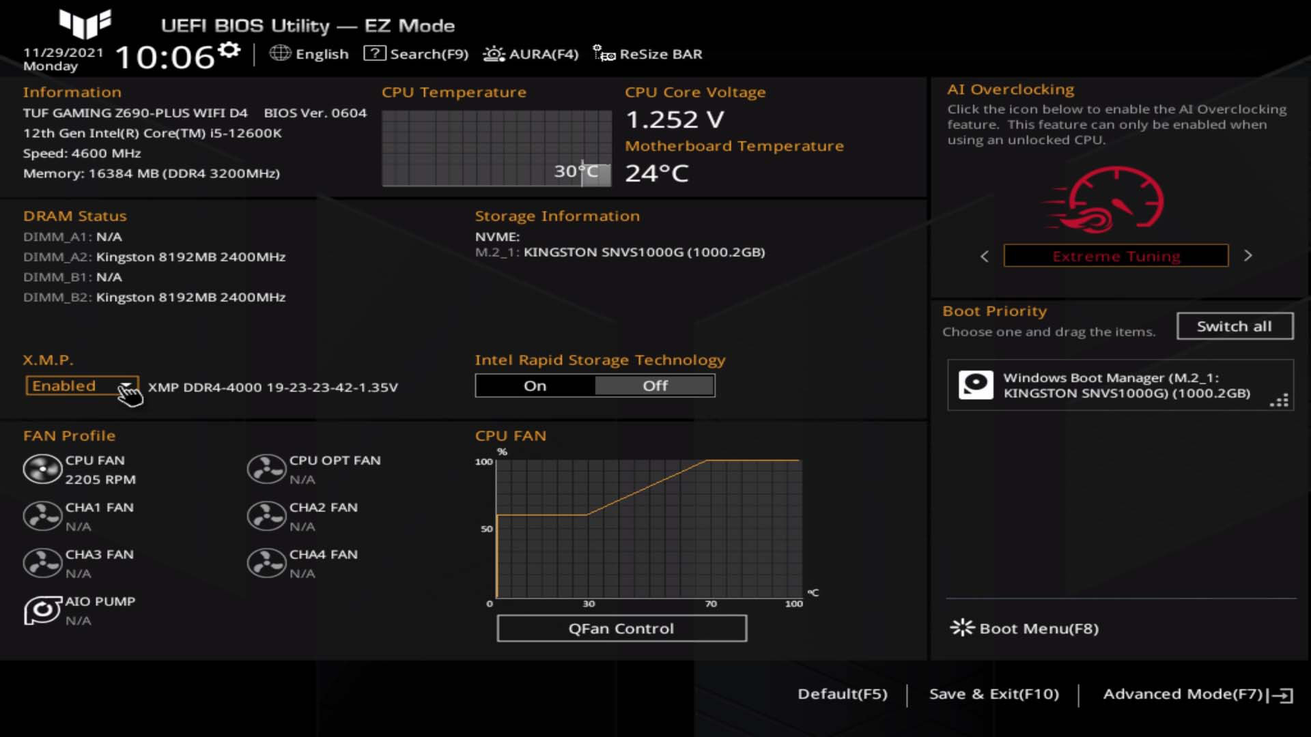
Task: Load Default(F5) settings
Action: pyautogui.click(x=843, y=694)
